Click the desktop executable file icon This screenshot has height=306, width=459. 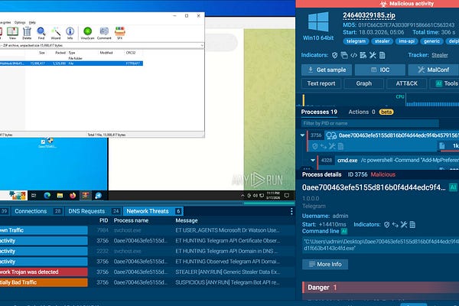coord(47,143)
